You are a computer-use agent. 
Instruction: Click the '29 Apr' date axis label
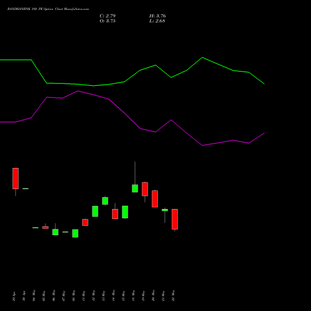point(14,295)
